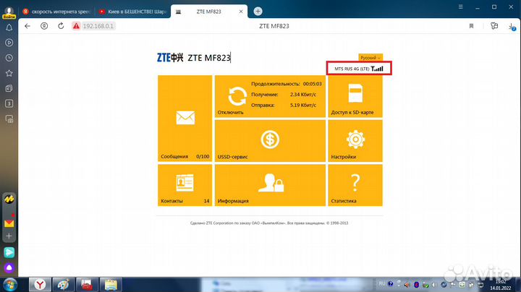Open the browser hamburger menu
This screenshot has width=521, height=292.
click(460, 7)
